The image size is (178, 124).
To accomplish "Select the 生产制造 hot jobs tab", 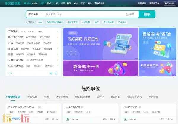I will point(153,97).
